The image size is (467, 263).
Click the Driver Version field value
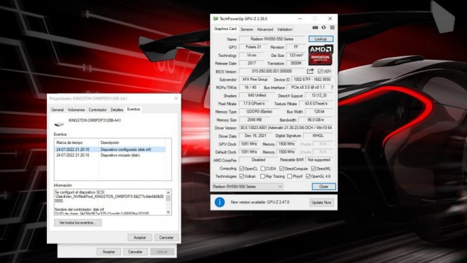click(x=286, y=128)
